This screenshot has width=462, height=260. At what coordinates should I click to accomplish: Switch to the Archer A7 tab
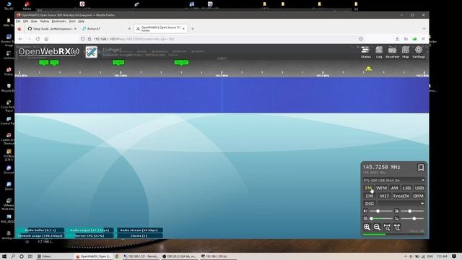pyautogui.click(x=105, y=29)
